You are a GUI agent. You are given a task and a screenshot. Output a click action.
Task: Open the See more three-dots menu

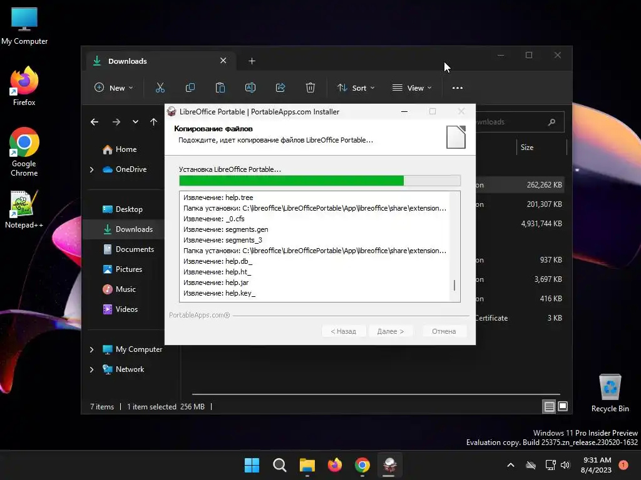(x=458, y=87)
